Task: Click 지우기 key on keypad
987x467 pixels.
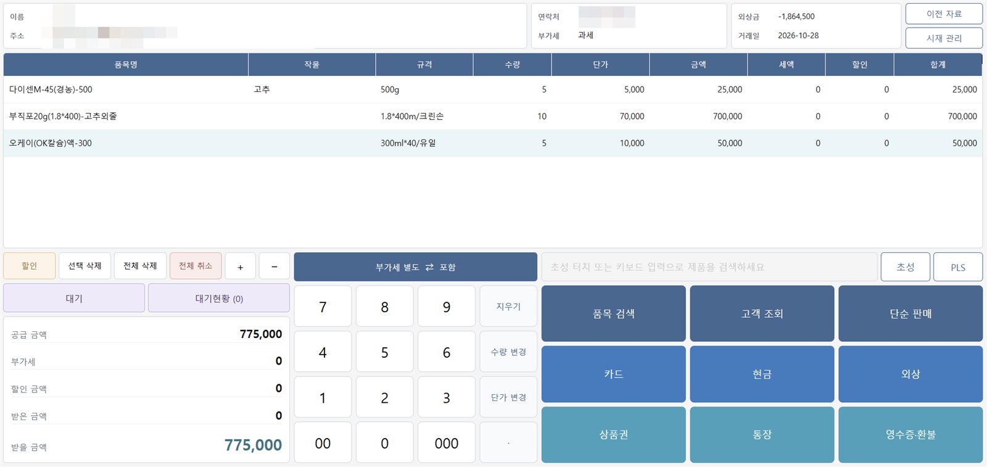Action: coord(508,307)
